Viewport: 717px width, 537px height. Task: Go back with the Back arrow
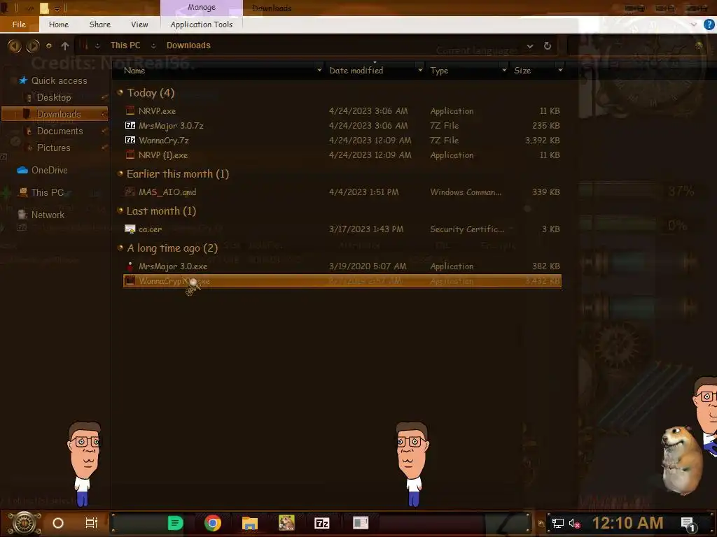[14, 45]
